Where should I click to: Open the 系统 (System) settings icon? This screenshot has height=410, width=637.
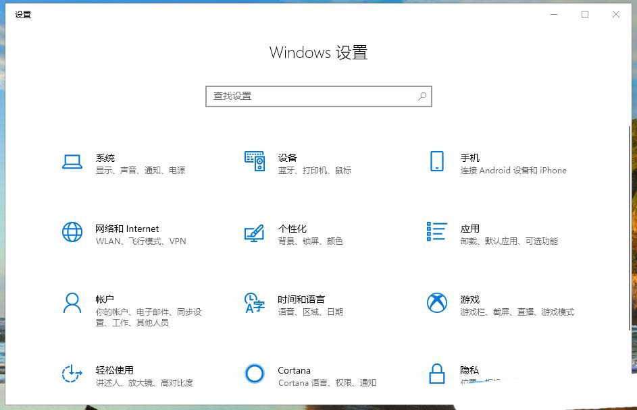pyautogui.click(x=72, y=162)
